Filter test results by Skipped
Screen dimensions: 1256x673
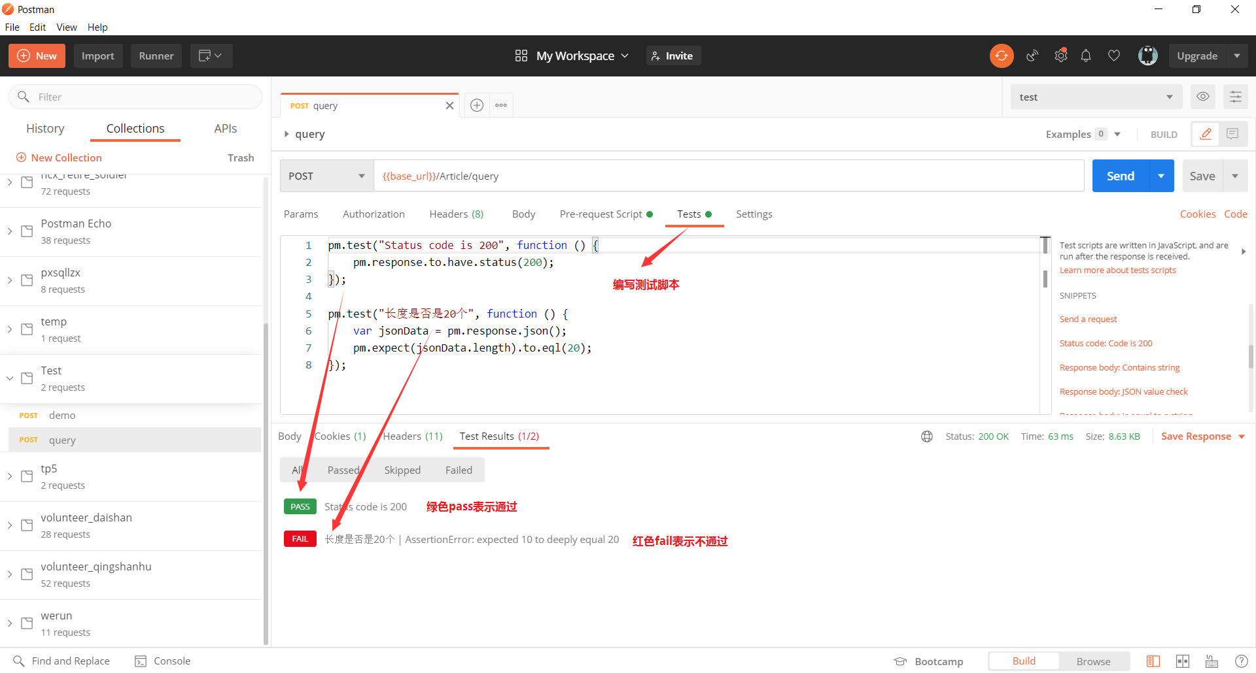point(402,470)
